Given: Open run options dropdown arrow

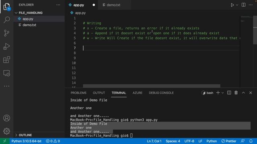Looking at the screenshot, I should click(x=237, y=5).
